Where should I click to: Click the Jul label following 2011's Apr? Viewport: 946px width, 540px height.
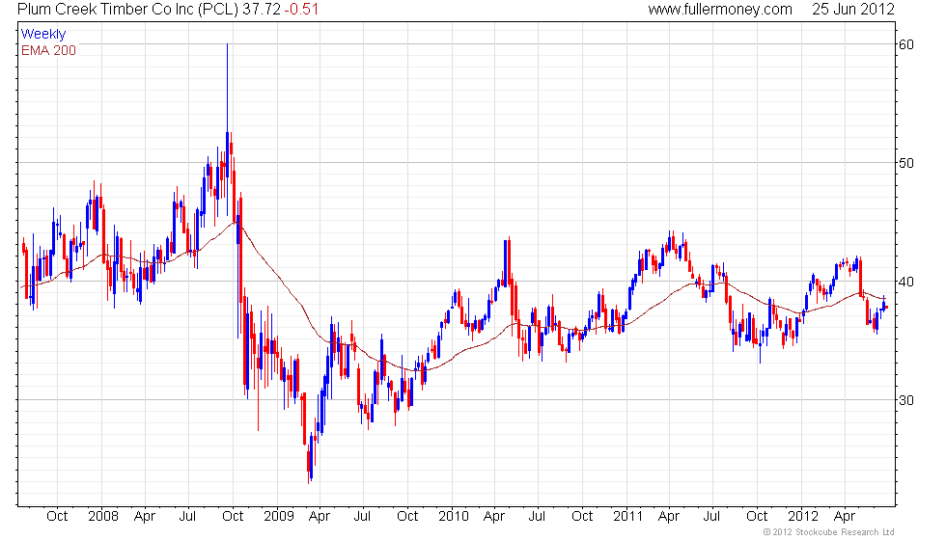click(712, 516)
